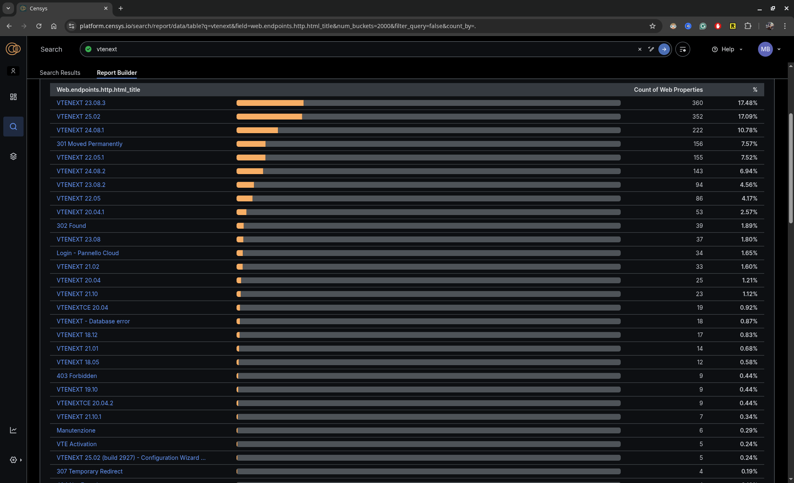The height and width of the screenshot is (483, 794).
Task: Run search with the blue arrow button
Action: (x=664, y=49)
